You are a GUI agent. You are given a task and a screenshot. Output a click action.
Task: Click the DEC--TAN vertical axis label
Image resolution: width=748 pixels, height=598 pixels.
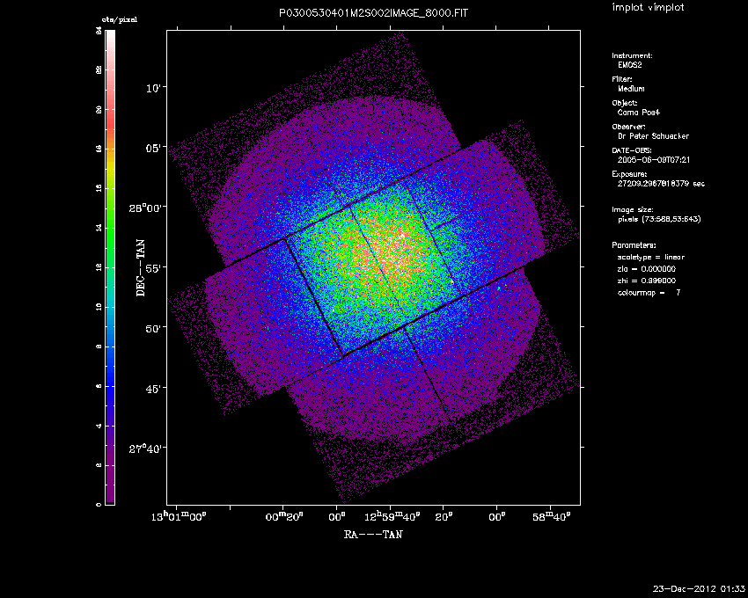tap(141, 266)
